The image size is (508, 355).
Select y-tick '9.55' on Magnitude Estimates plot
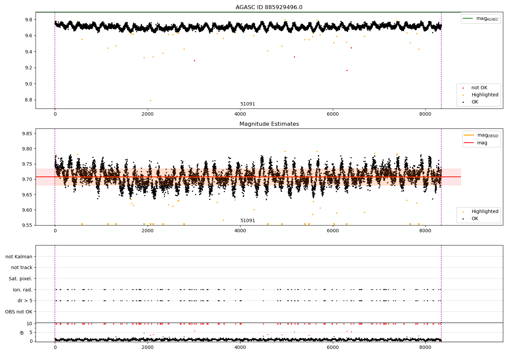[x=27, y=225]
